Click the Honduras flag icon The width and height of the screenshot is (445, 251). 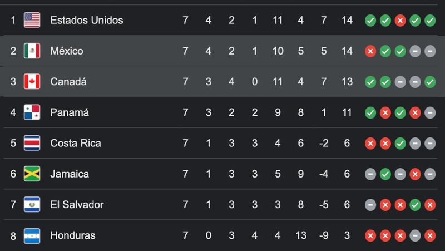click(x=32, y=235)
